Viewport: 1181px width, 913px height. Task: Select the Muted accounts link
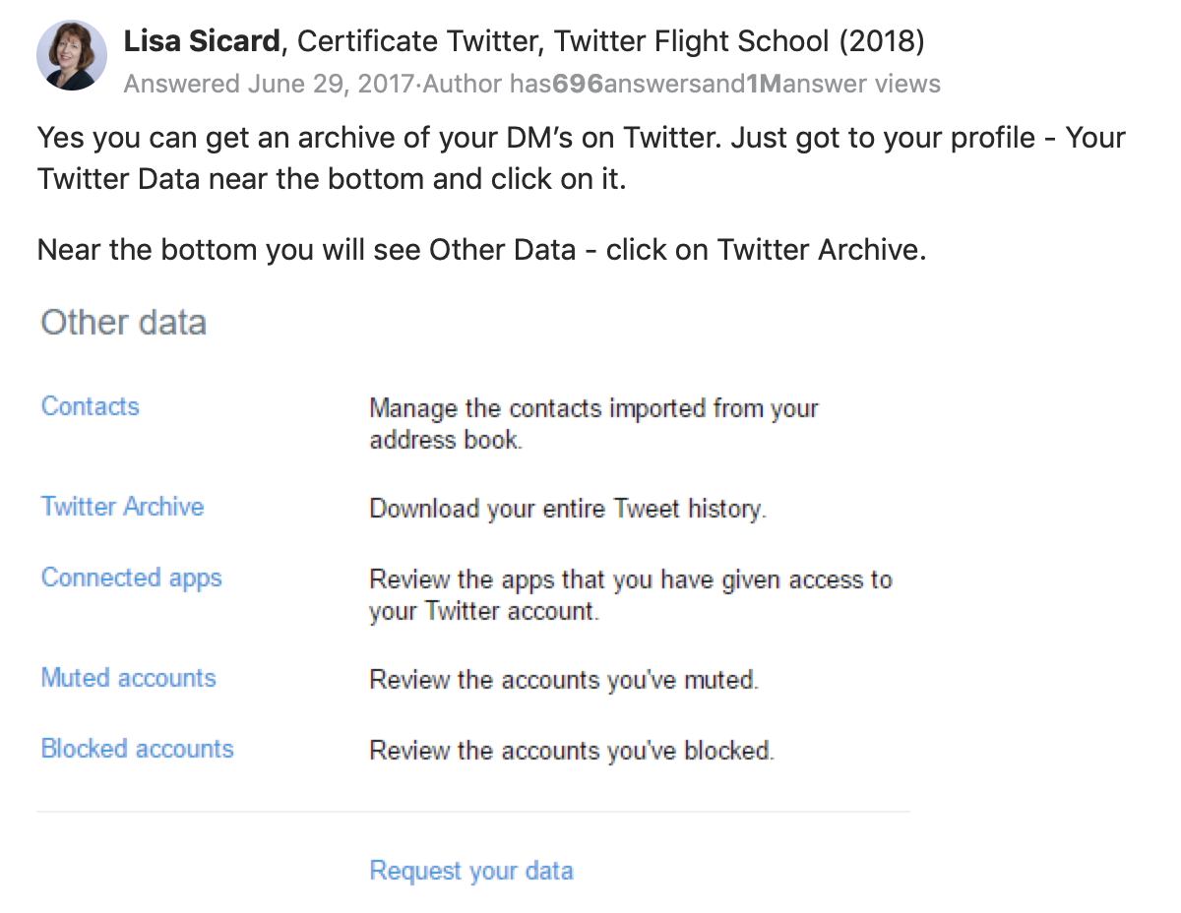pos(128,678)
